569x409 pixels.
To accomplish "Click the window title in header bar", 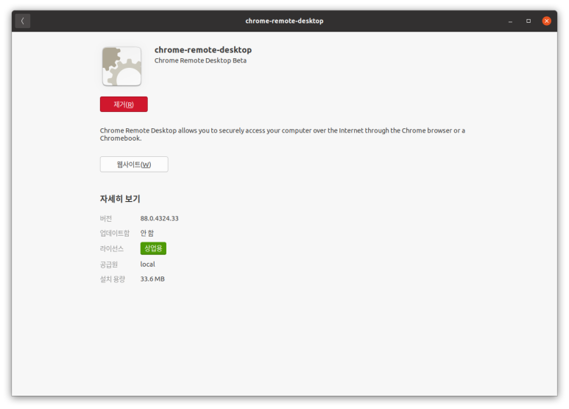I will [284, 21].
